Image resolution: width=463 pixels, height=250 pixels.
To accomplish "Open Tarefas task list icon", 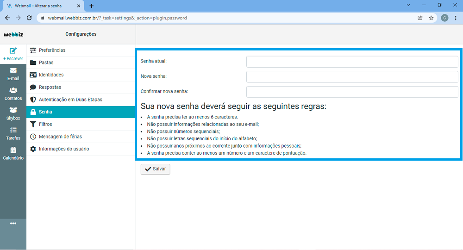I will [13, 131].
